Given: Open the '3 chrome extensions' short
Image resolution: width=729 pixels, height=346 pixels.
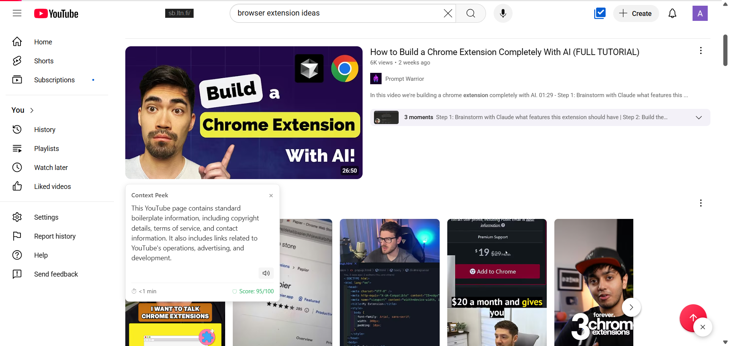Looking at the screenshot, I should 594,282.
